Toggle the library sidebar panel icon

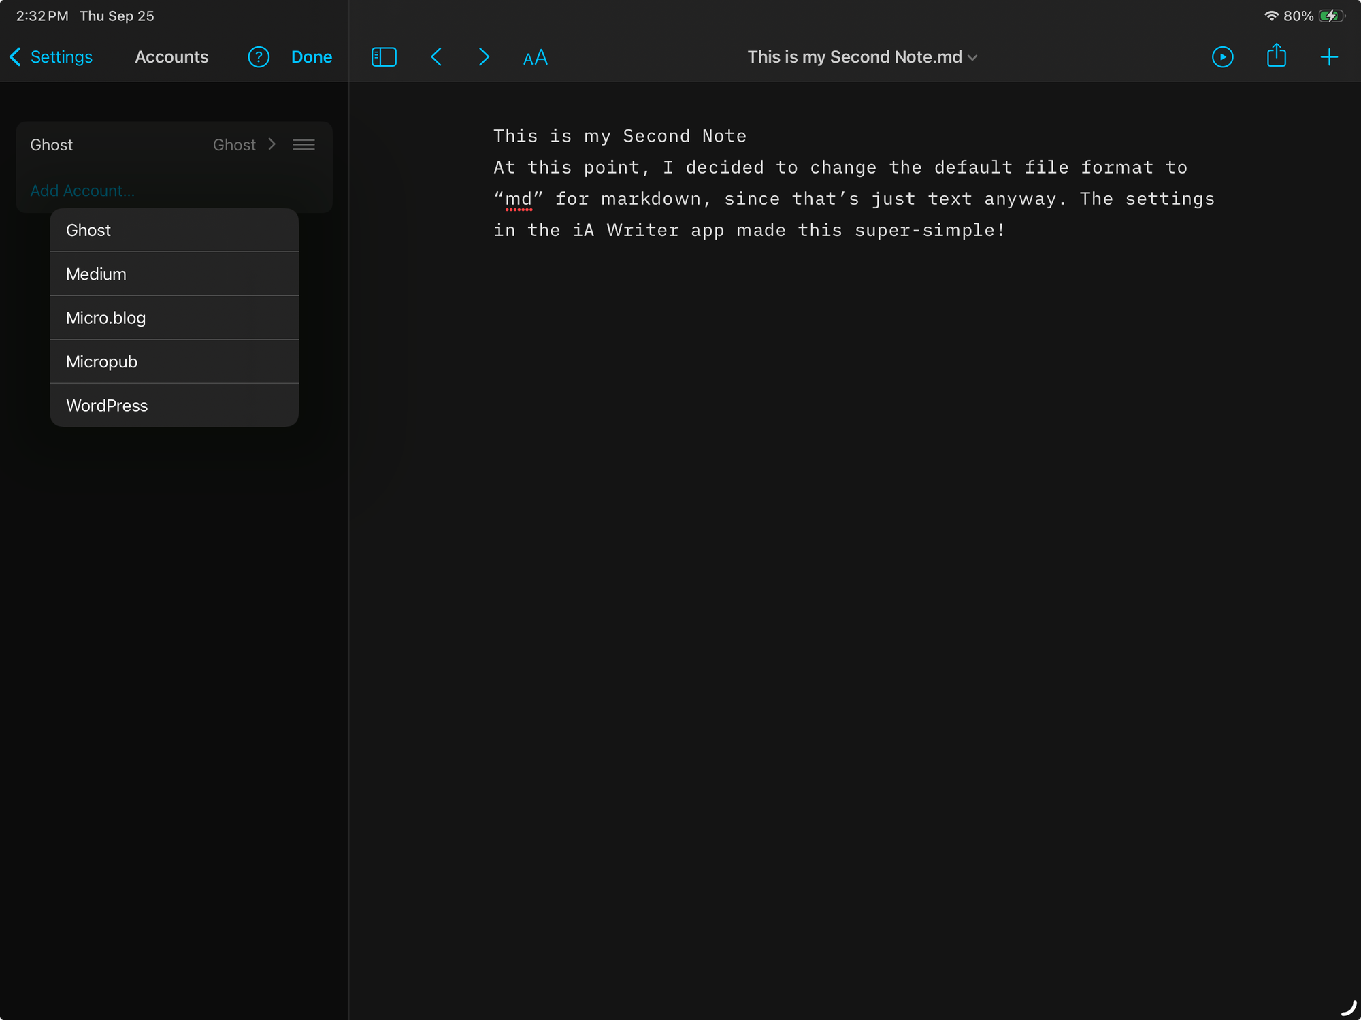(384, 57)
